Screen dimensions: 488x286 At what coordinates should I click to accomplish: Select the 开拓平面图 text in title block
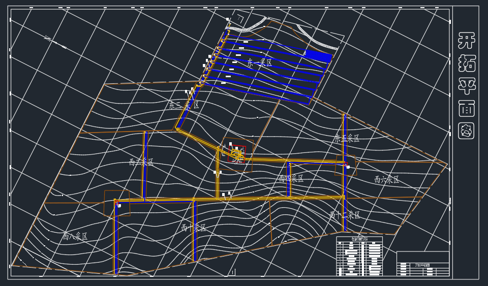pyautogui.click(x=422, y=265)
